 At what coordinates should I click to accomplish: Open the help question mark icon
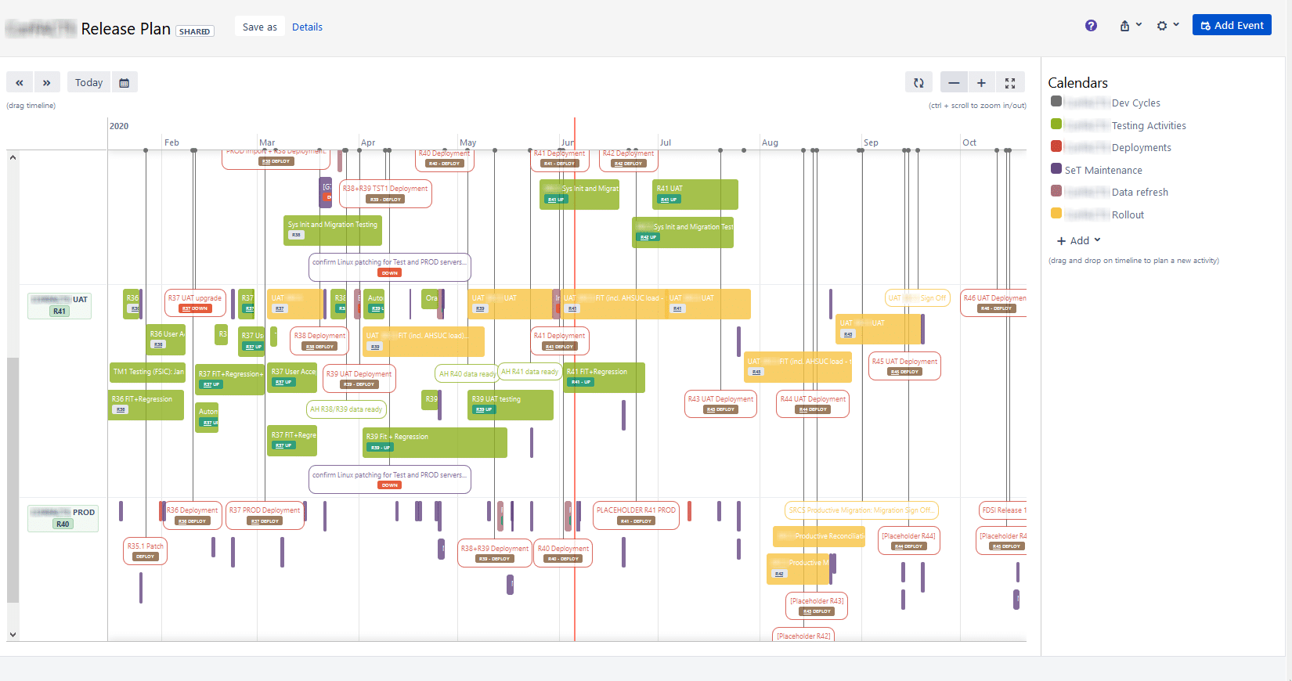(1091, 26)
